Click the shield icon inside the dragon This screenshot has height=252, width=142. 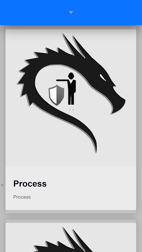(56, 95)
